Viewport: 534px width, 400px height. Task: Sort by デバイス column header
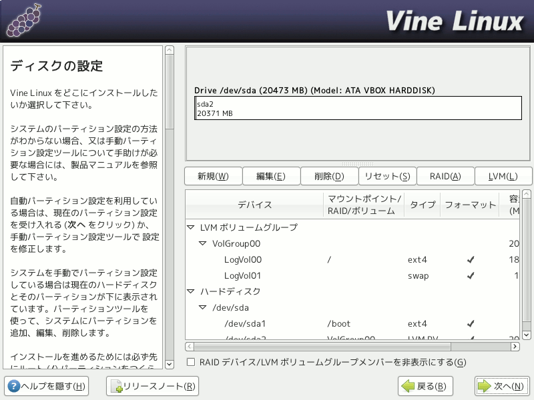(254, 205)
